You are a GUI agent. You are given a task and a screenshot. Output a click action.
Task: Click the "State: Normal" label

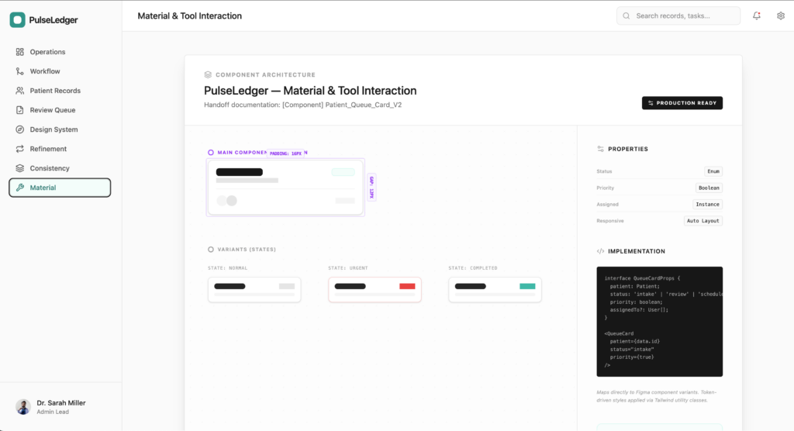pos(227,268)
